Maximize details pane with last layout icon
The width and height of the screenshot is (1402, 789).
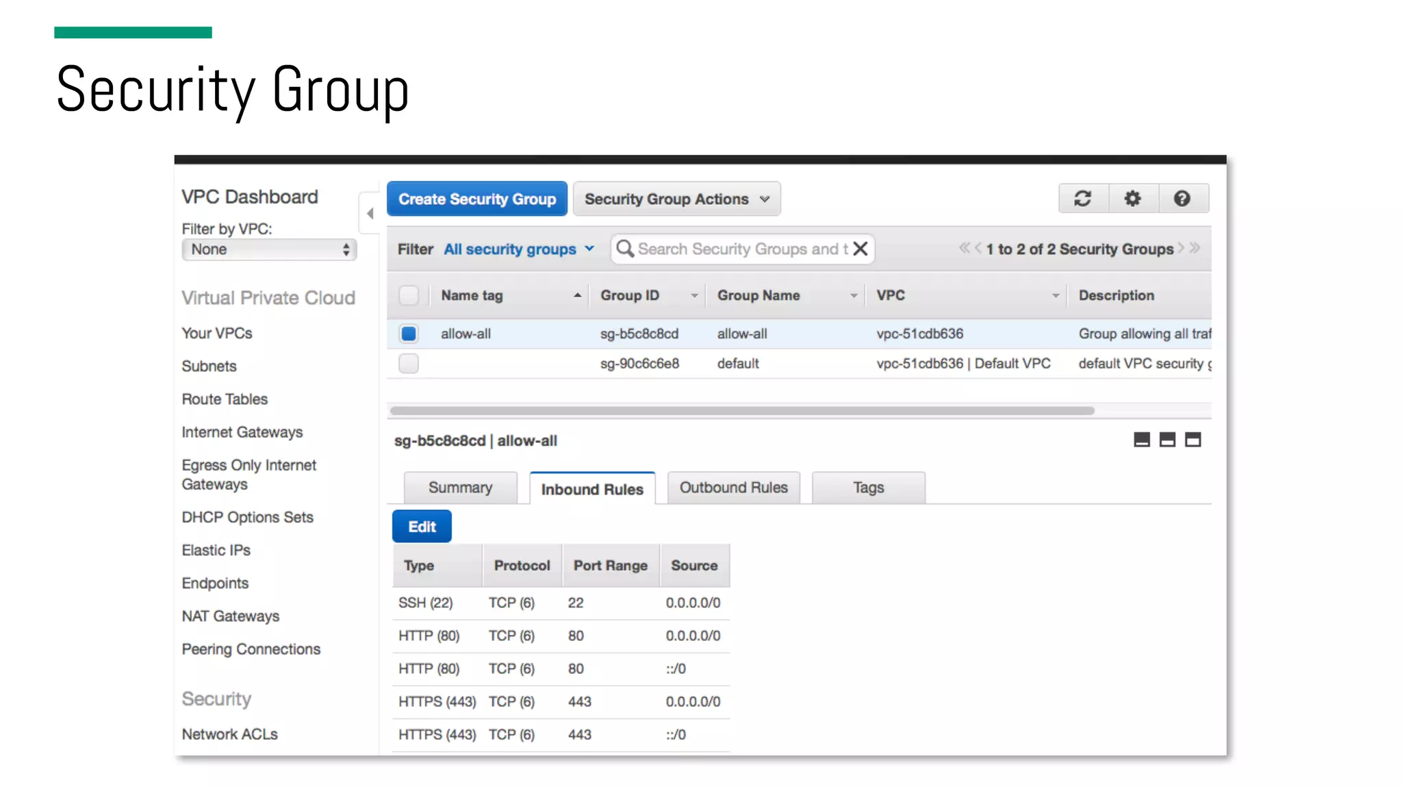[1193, 440]
